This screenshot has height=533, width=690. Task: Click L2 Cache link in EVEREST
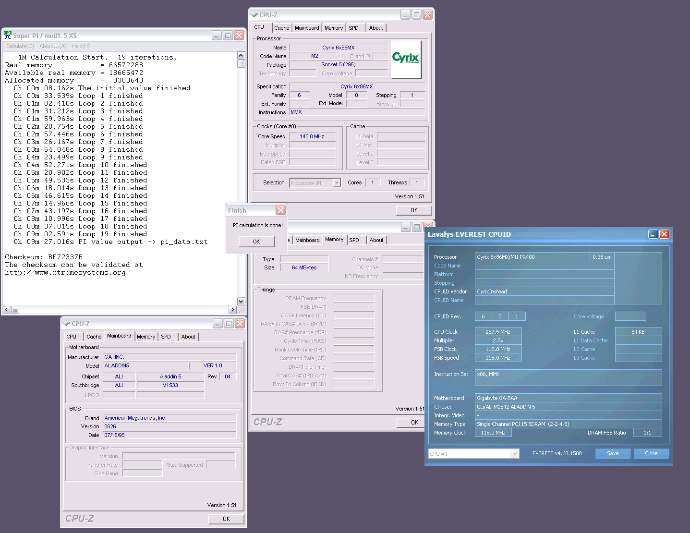584,349
